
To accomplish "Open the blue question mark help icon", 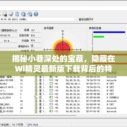I will pos(36,14).
